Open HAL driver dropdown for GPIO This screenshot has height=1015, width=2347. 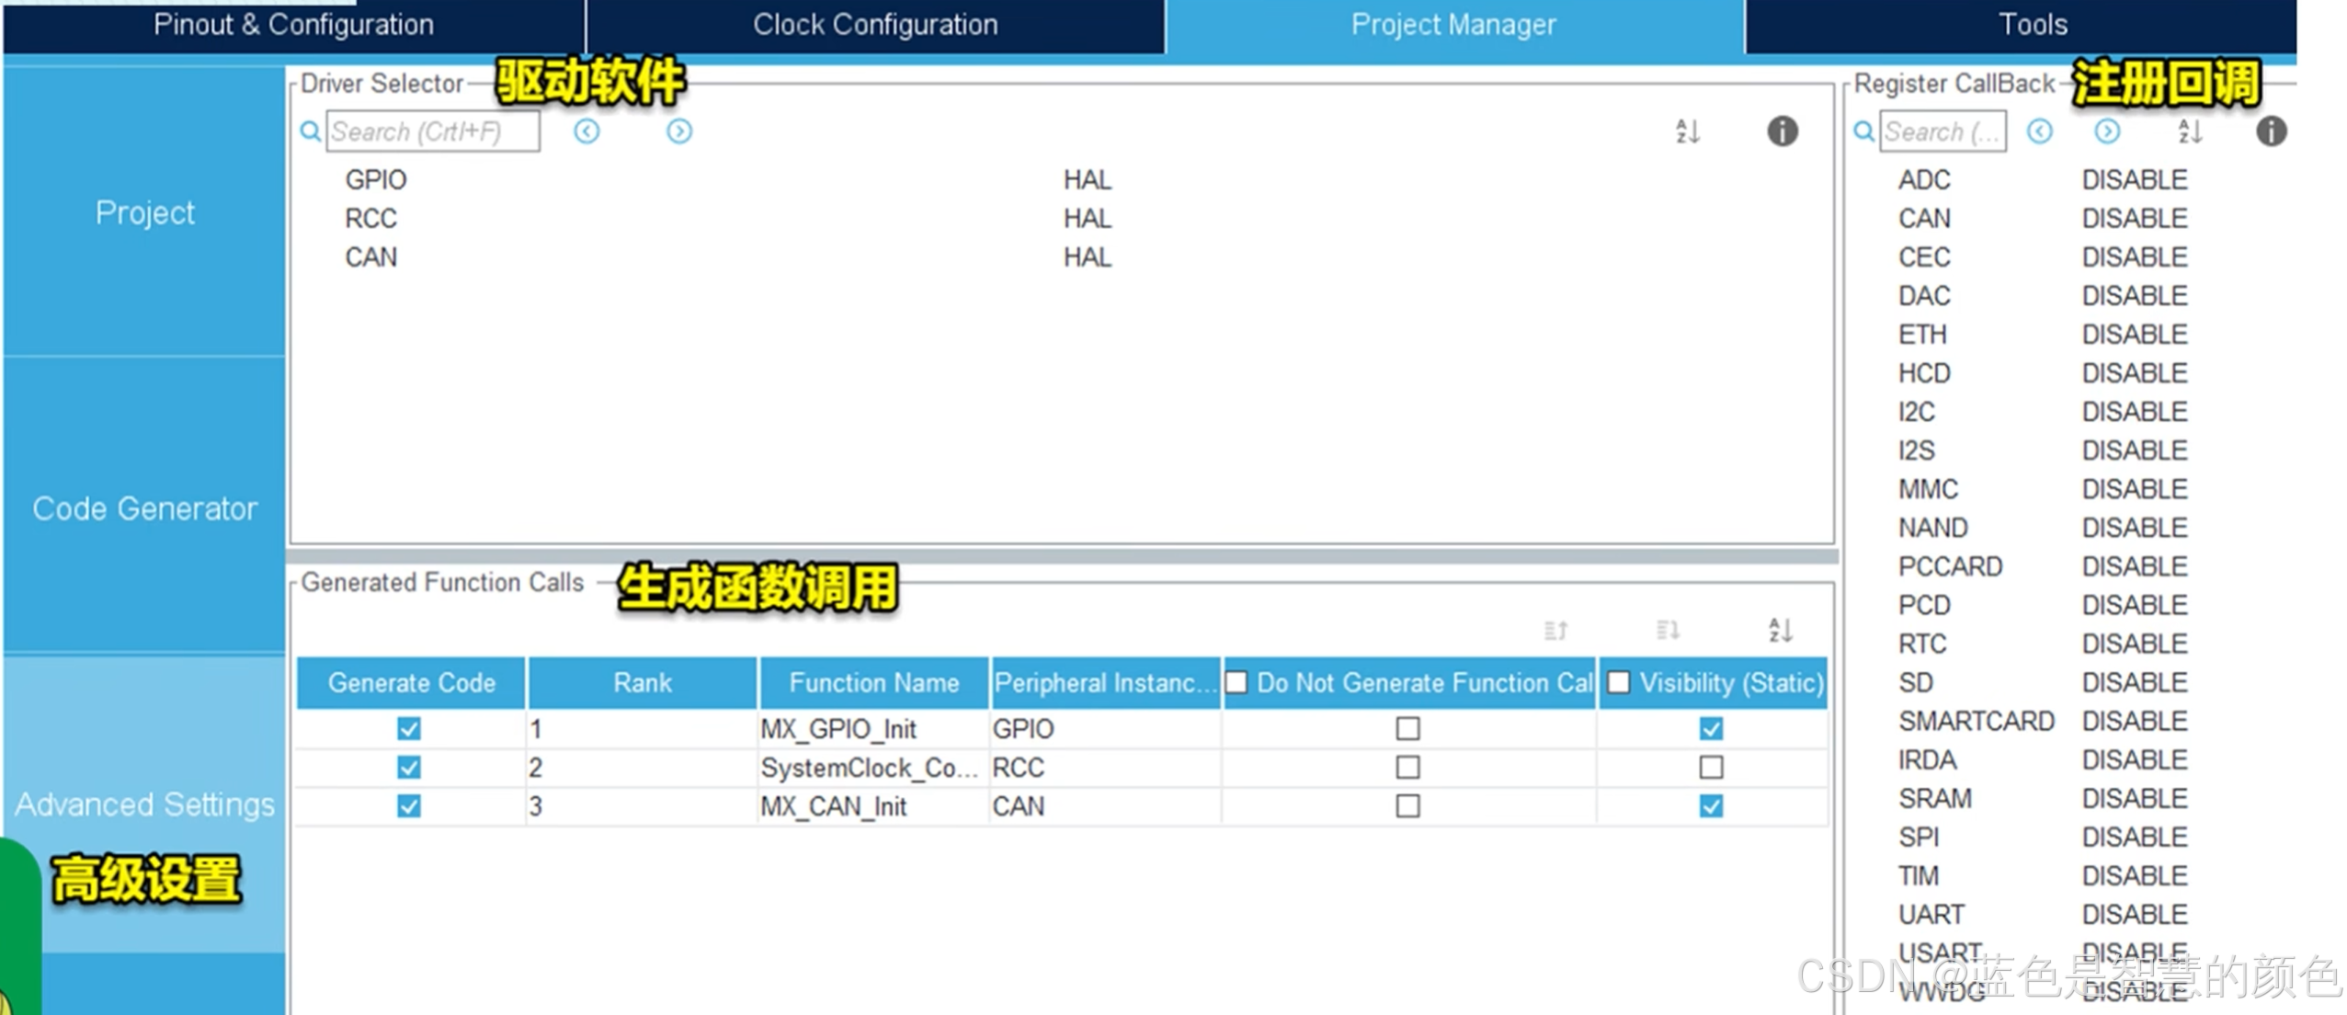1088,180
